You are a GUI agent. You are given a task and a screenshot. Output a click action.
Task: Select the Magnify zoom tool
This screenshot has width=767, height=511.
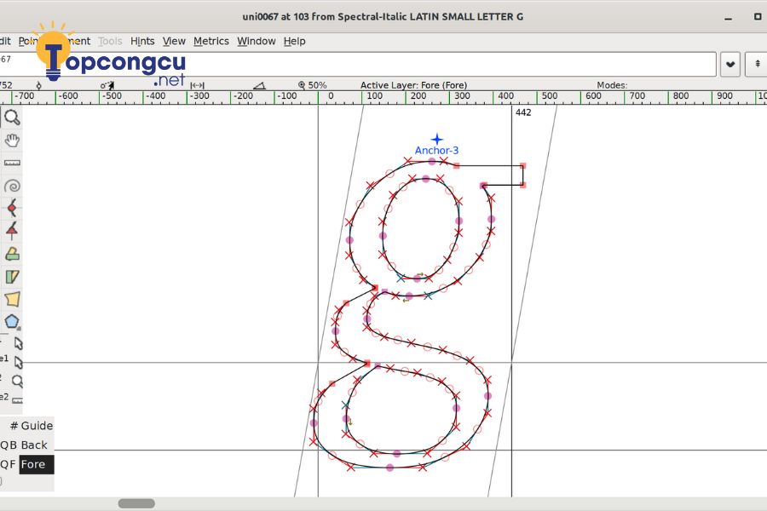tap(12, 118)
